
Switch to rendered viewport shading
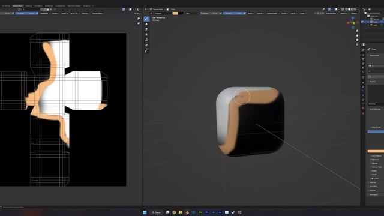click(355, 10)
